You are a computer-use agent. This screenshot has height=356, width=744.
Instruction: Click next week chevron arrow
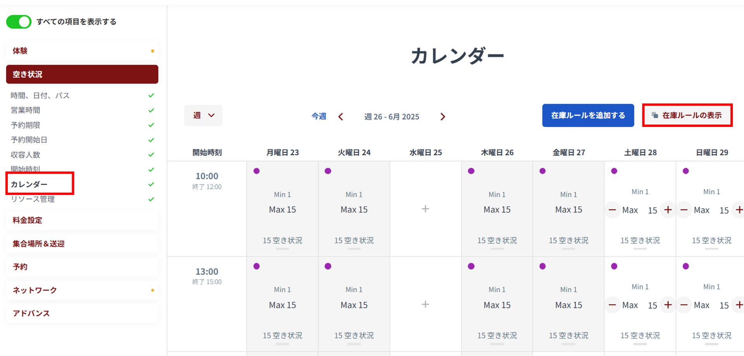pos(443,117)
